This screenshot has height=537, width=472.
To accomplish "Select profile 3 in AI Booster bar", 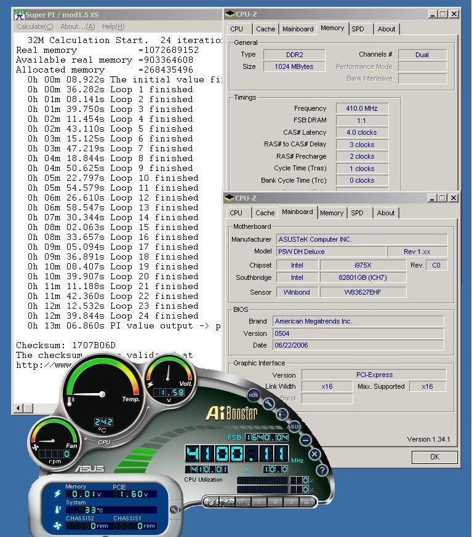I will click(x=291, y=503).
